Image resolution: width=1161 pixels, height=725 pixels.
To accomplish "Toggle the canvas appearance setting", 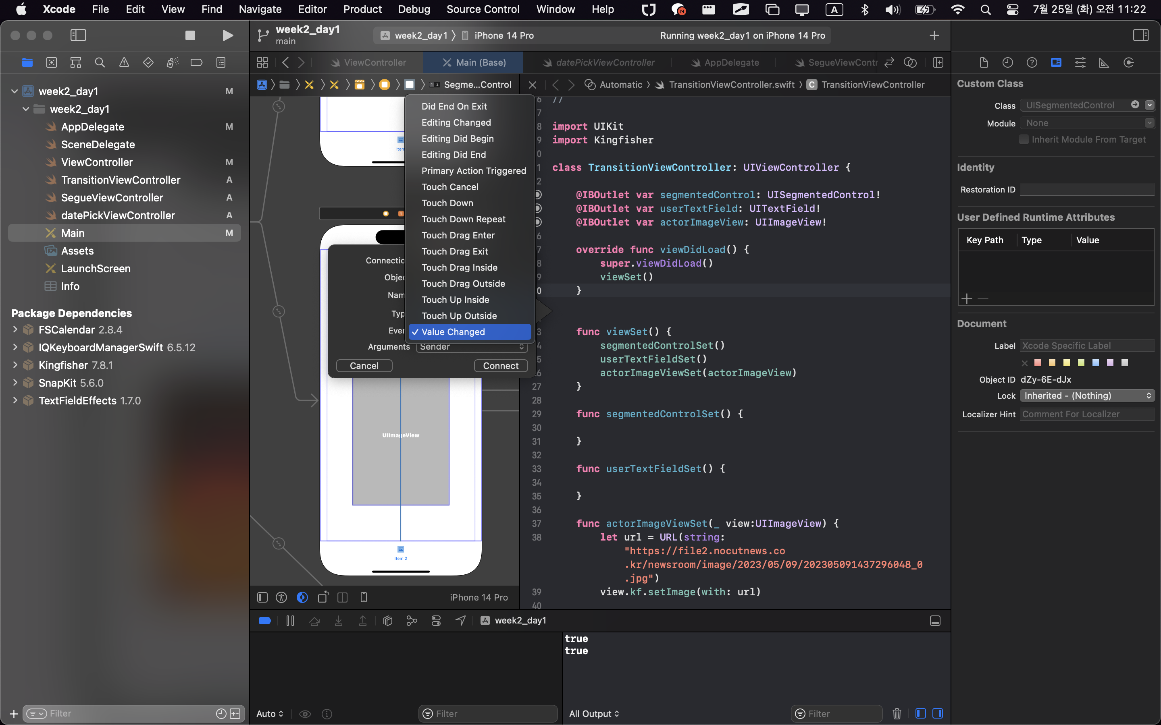I will (x=302, y=597).
